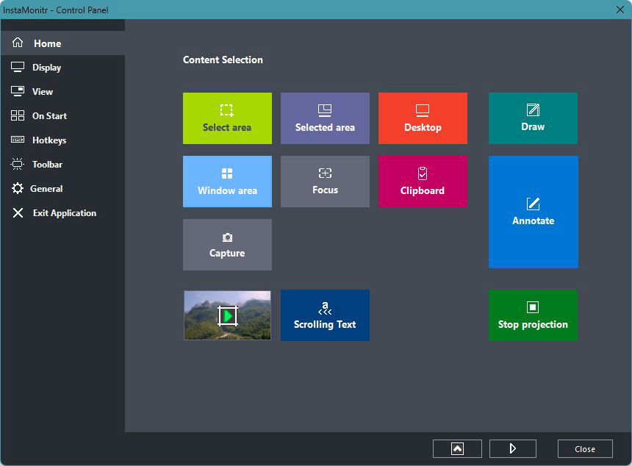The image size is (632, 466).
Task: Click Exit Application in the sidebar
Action: (x=62, y=213)
